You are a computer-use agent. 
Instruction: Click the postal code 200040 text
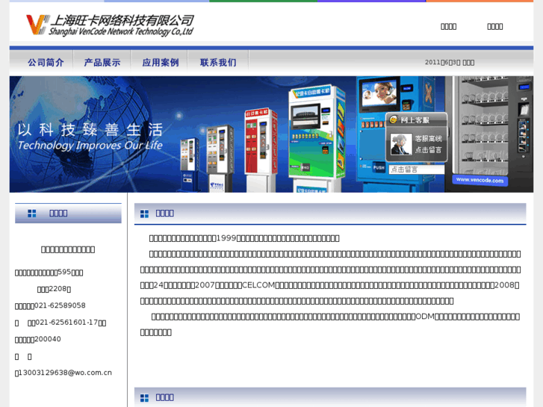(48, 339)
